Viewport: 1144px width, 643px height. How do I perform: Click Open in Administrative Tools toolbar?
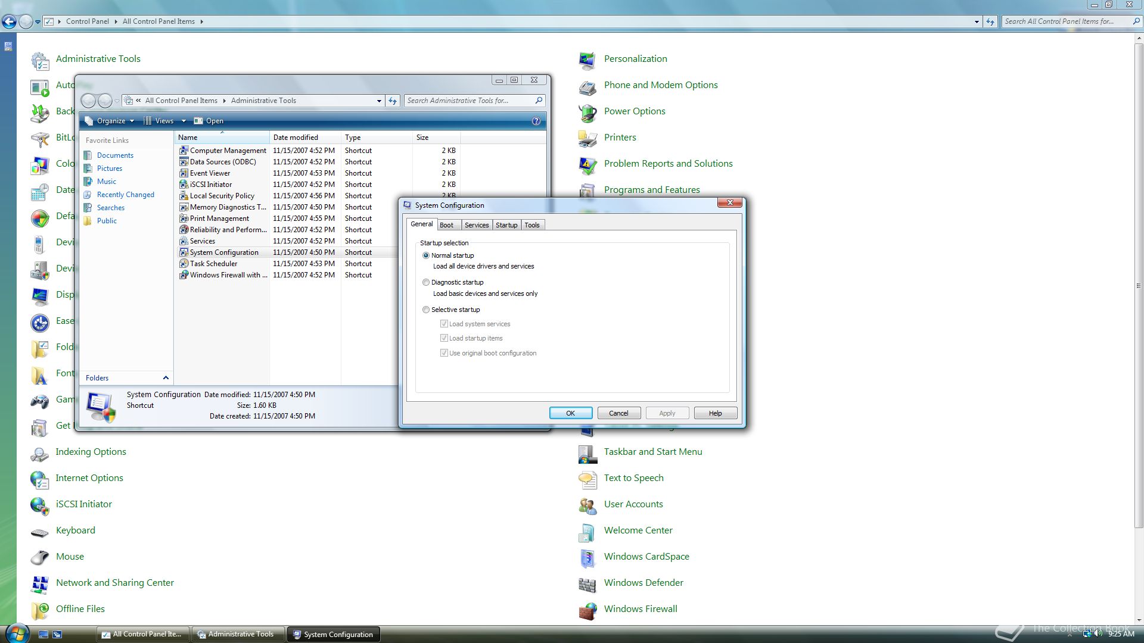pyautogui.click(x=209, y=121)
